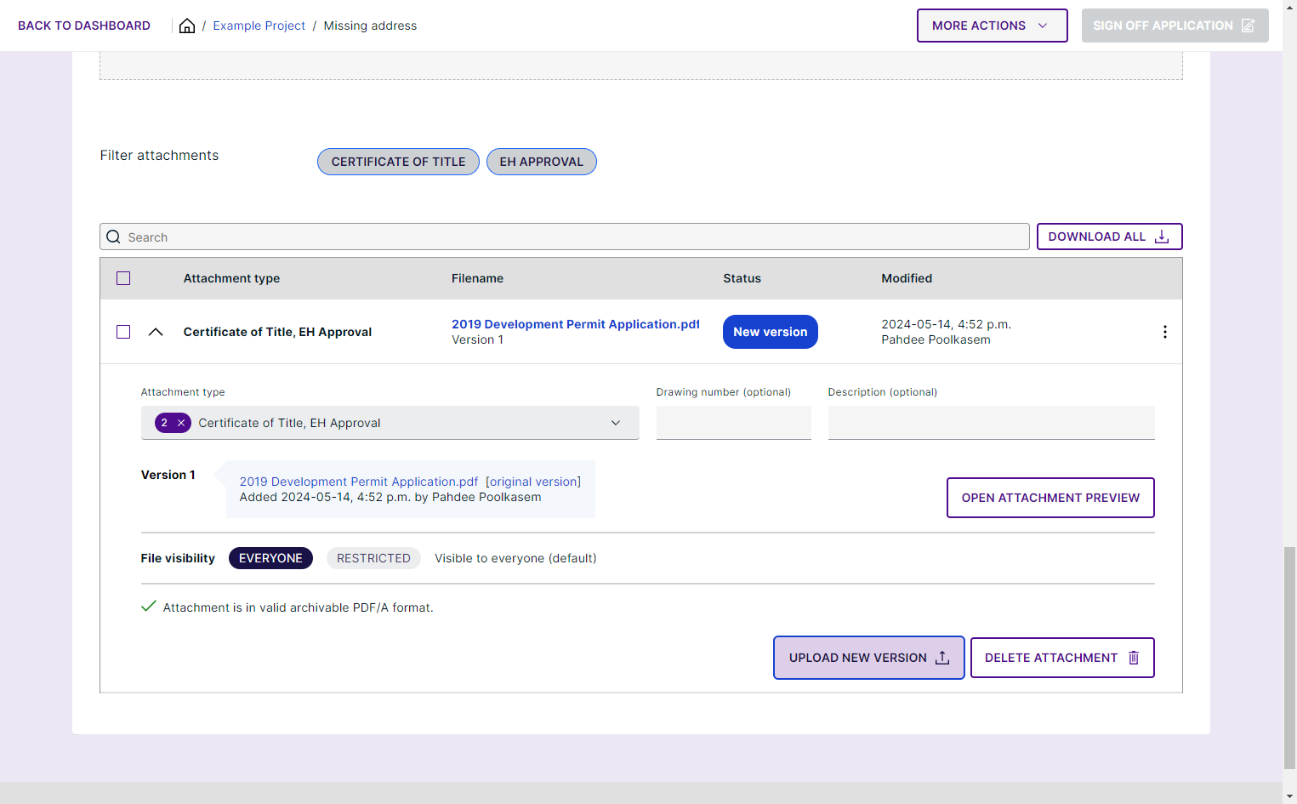Set file visibility to Restricted
Image resolution: width=1297 pixels, height=804 pixels.
pyautogui.click(x=373, y=558)
